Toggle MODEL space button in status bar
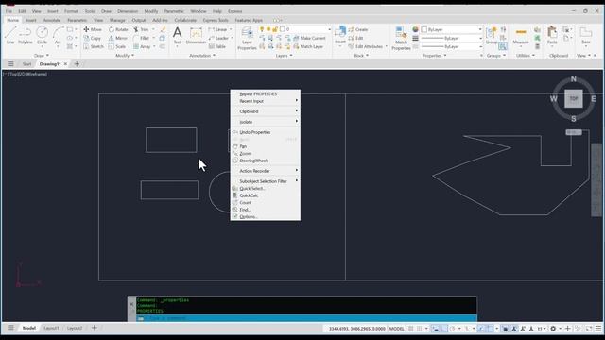605x340 pixels. pyautogui.click(x=396, y=329)
